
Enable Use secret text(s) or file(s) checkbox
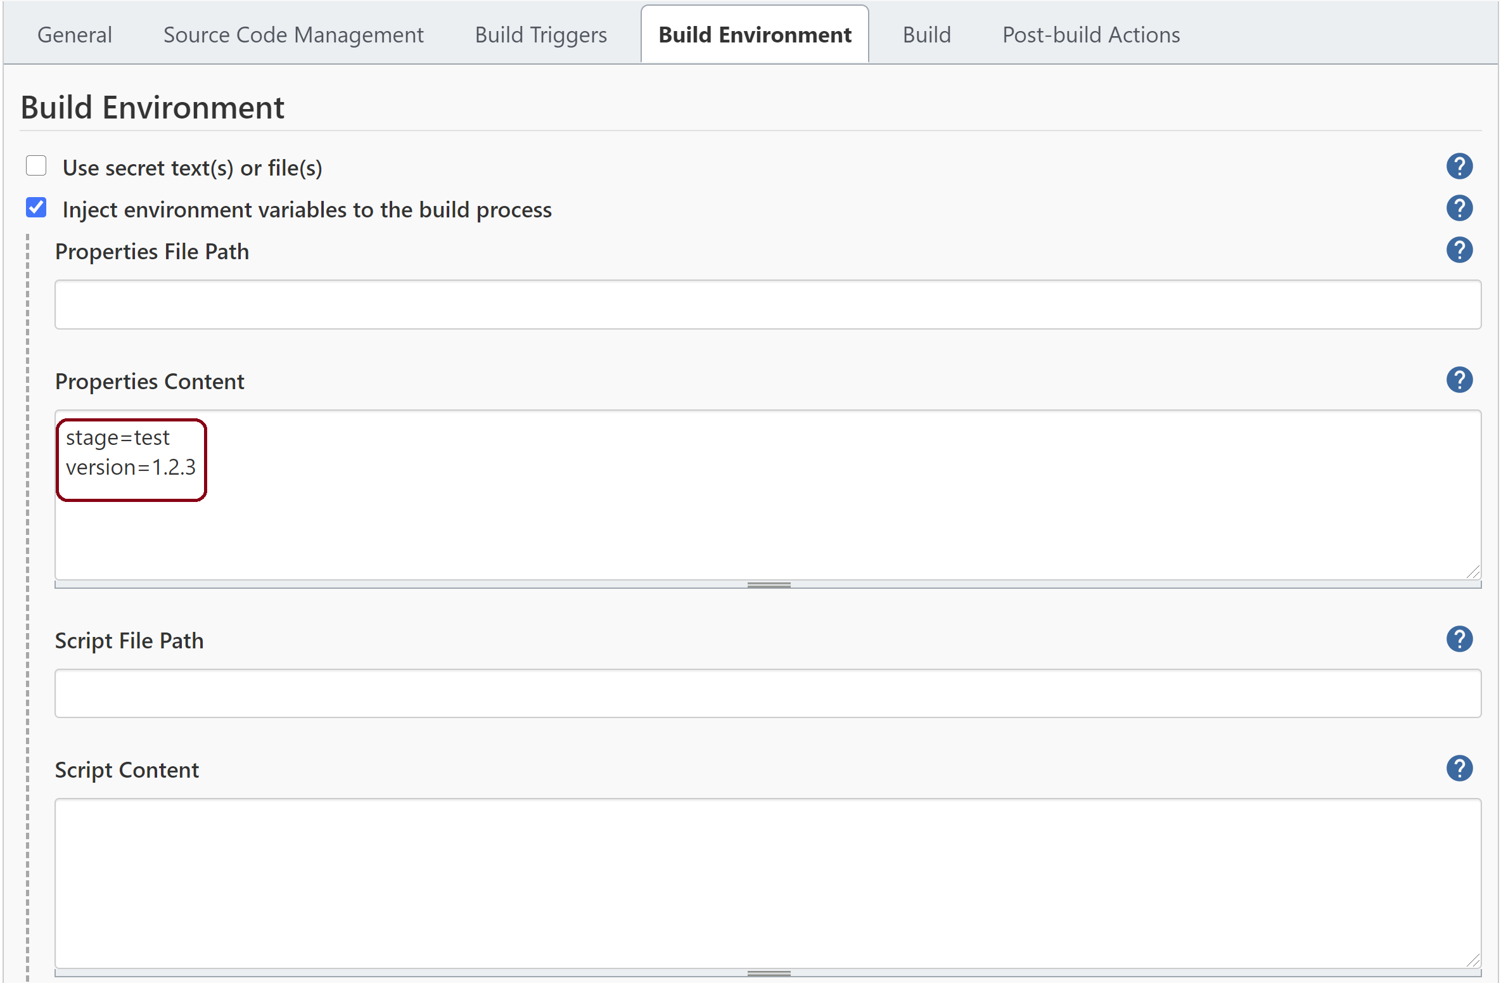click(x=36, y=165)
